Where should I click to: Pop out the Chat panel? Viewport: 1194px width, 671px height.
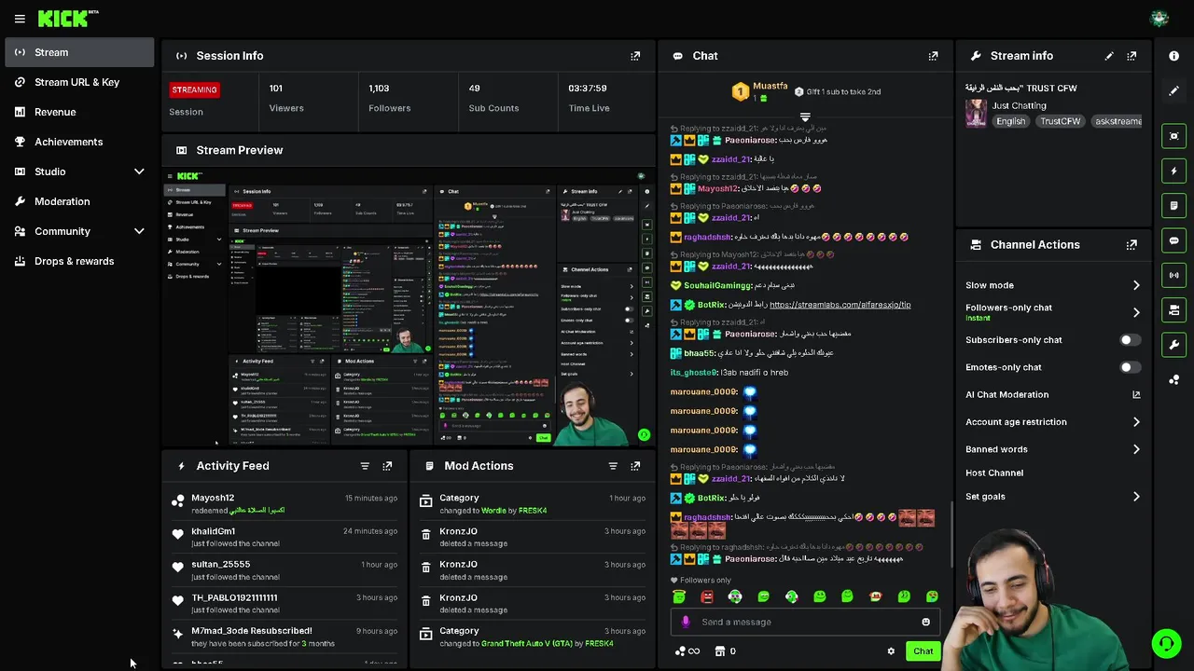coord(933,56)
